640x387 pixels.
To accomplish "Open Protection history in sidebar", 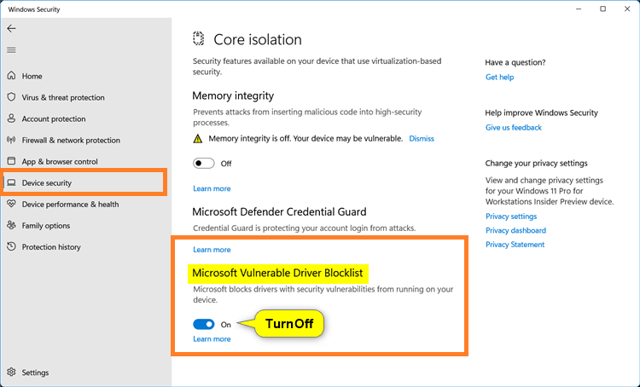I will point(51,246).
